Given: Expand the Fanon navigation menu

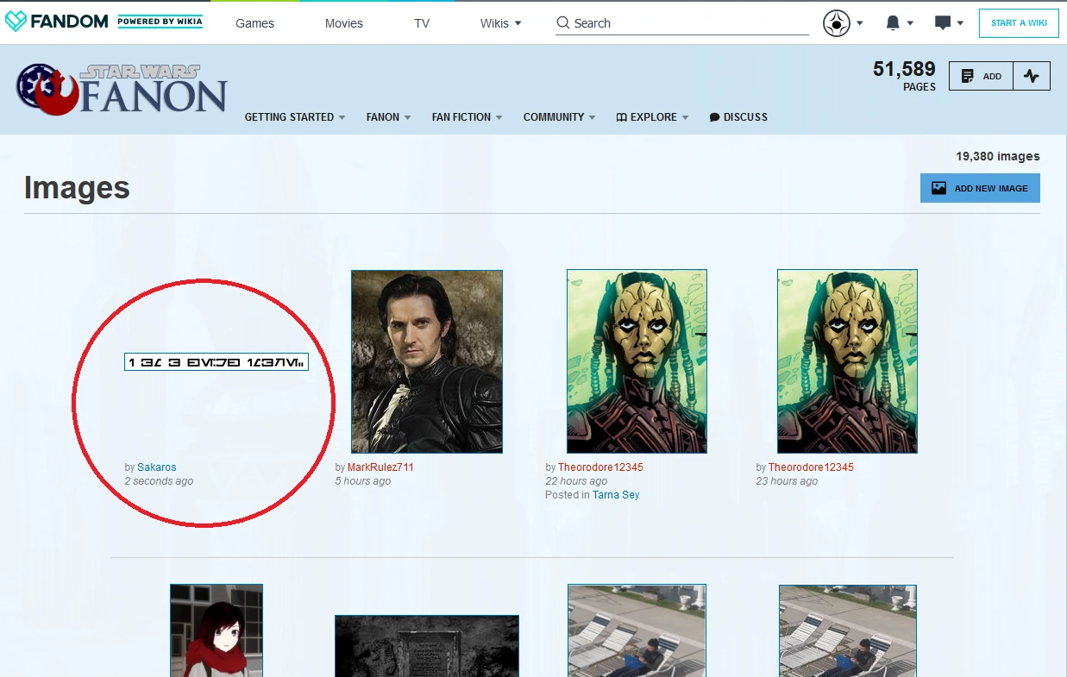Looking at the screenshot, I should pyautogui.click(x=388, y=117).
